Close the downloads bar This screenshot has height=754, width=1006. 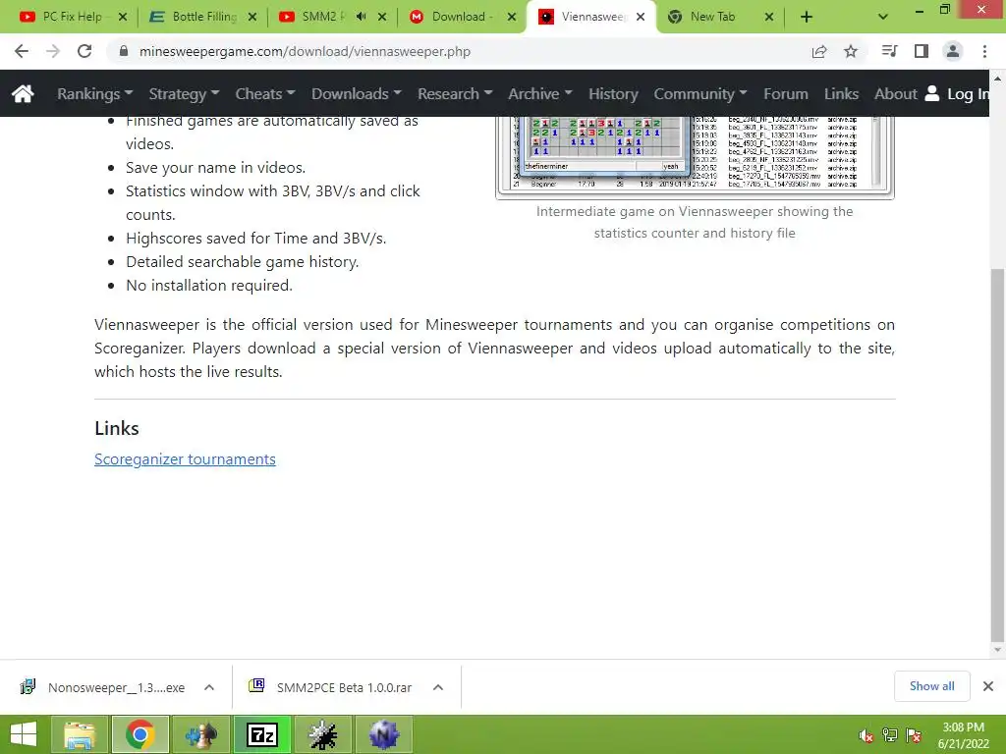click(988, 686)
